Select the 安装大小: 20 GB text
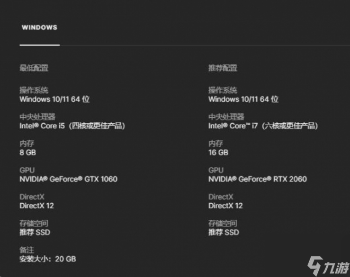This screenshot has height=277, width=350. pyautogui.click(x=48, y=259)
